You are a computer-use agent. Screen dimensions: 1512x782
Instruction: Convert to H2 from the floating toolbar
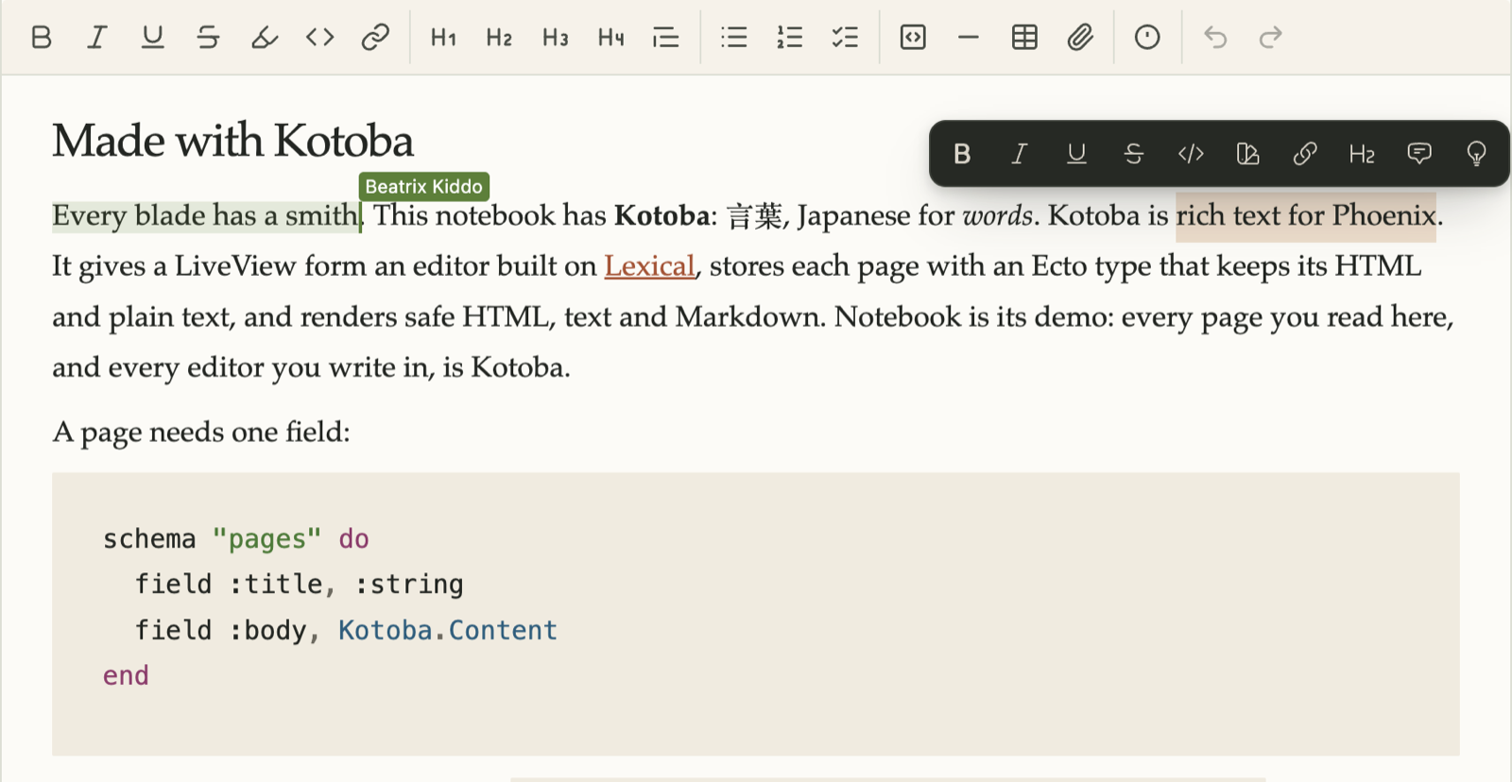(x=1362, y=154)
